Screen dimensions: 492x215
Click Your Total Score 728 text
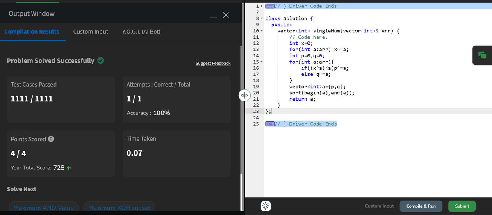coord(37,168)
